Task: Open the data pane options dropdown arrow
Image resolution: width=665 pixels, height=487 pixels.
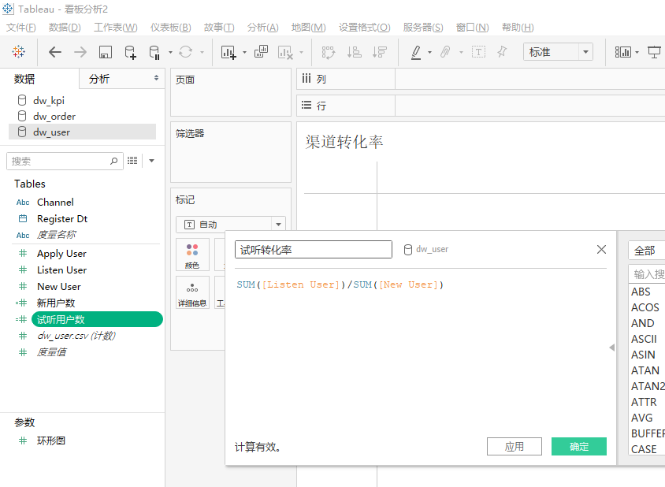Action: (151, 161)
